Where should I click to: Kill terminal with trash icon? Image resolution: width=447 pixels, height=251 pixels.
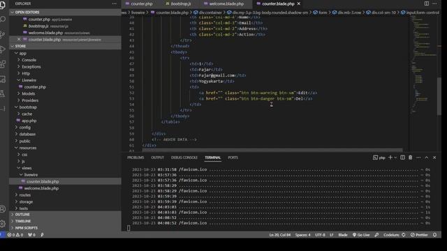[411, 158]
